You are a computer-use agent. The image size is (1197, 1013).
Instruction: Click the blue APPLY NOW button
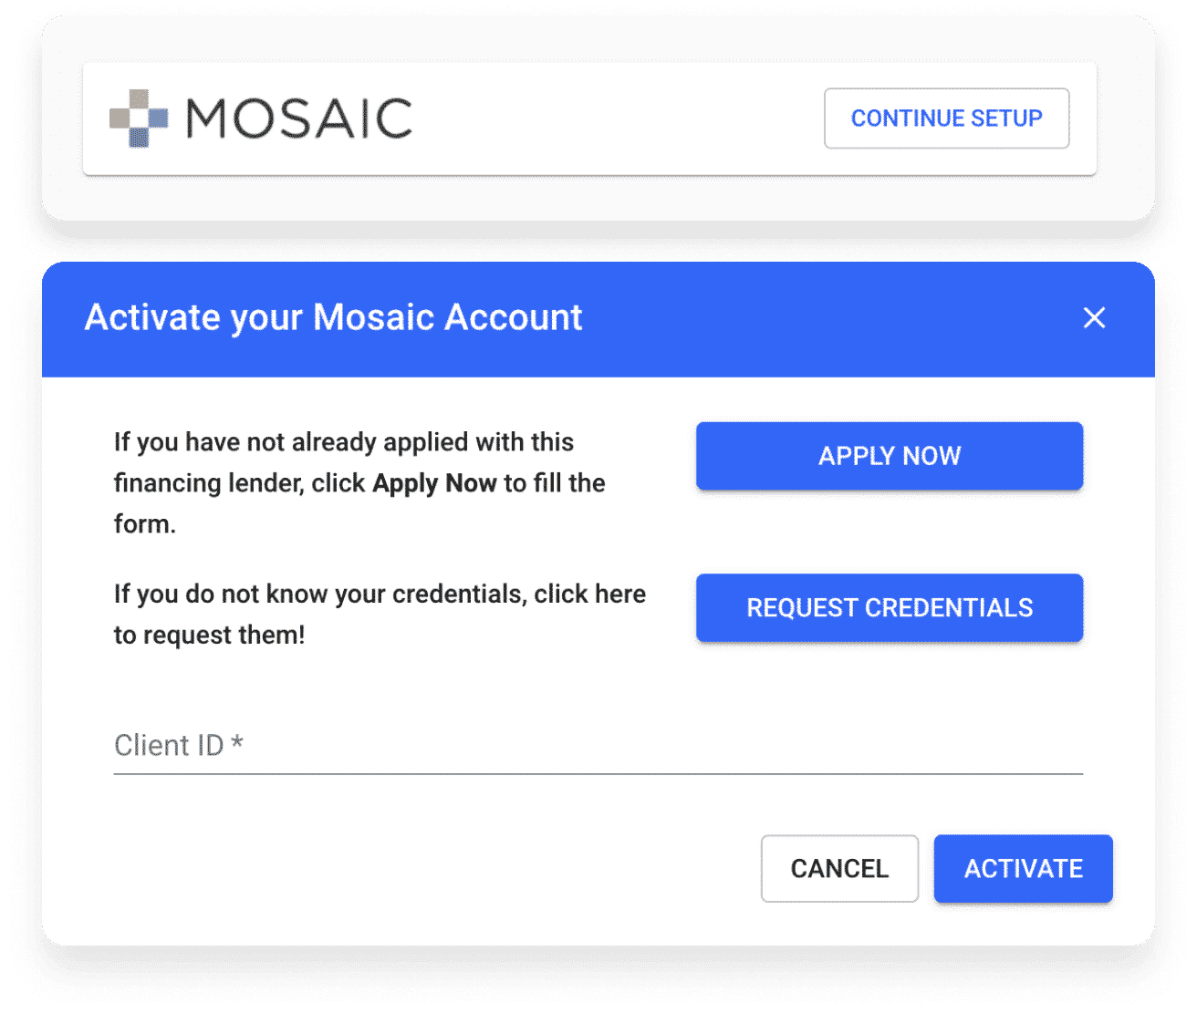tap(890, 456)
